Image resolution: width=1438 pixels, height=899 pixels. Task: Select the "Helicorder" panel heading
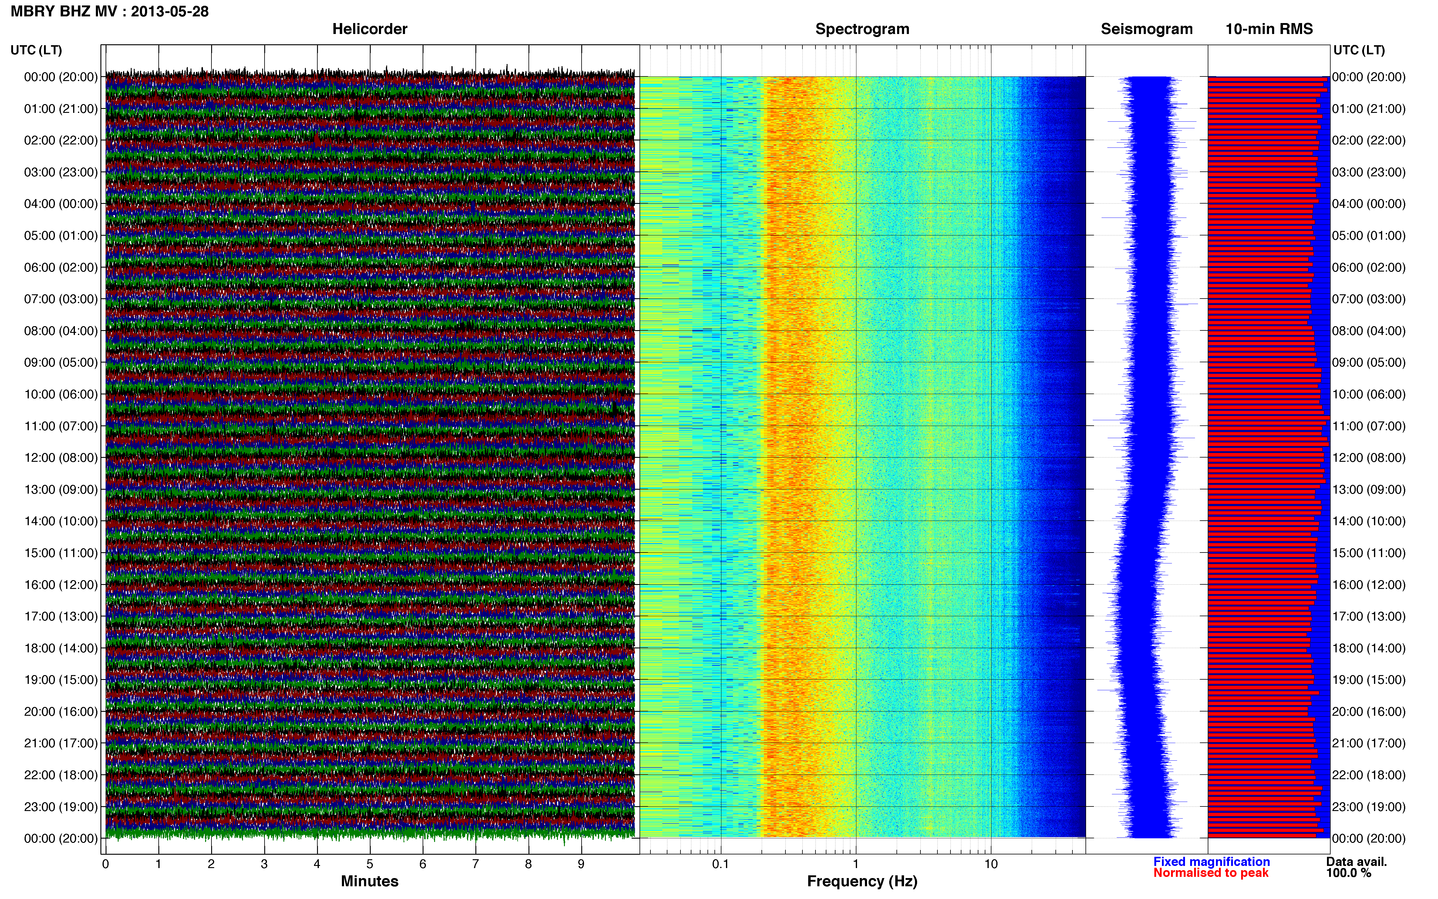370,29
